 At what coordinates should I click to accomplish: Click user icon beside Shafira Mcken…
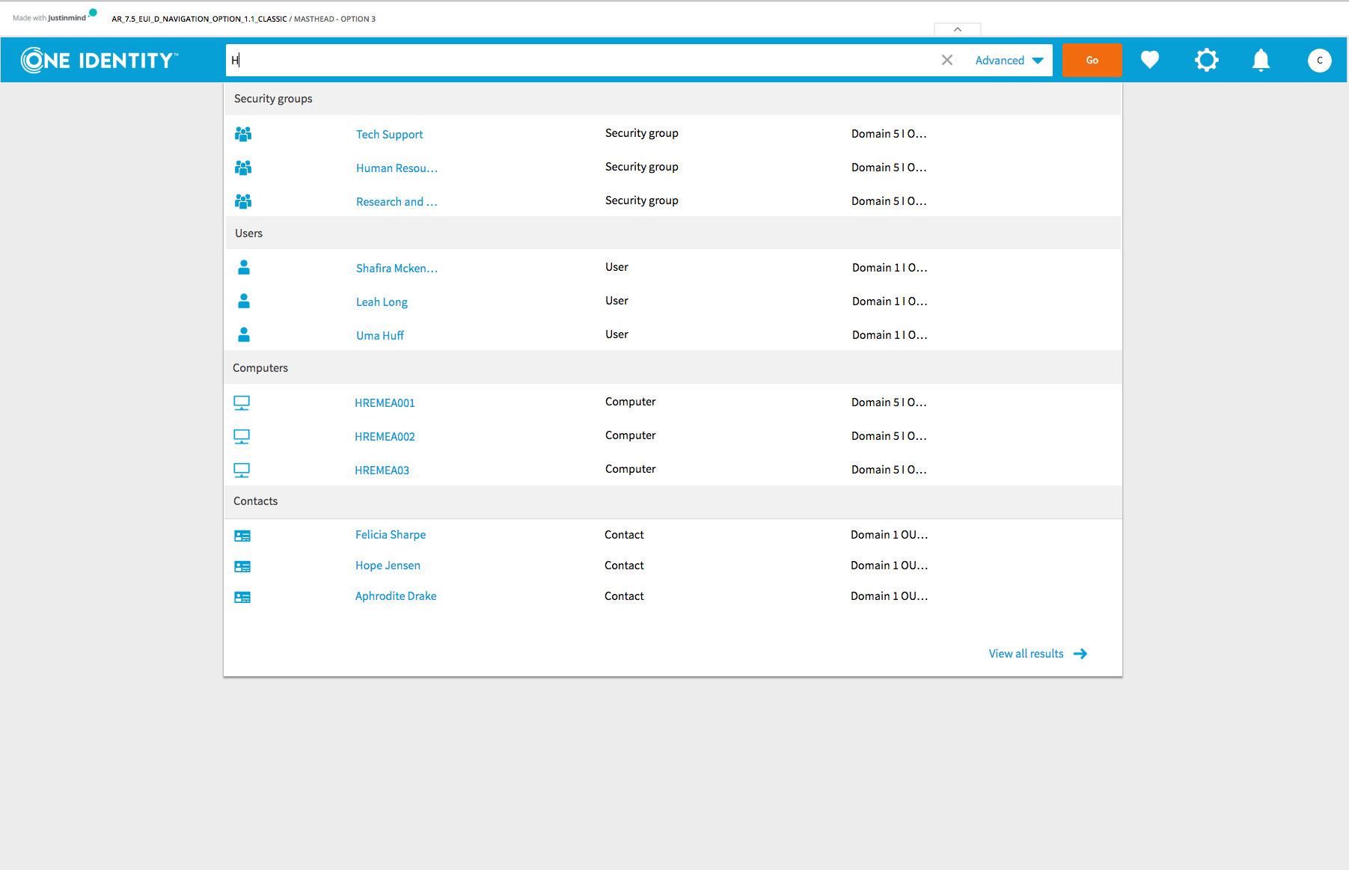coord(244,267)
